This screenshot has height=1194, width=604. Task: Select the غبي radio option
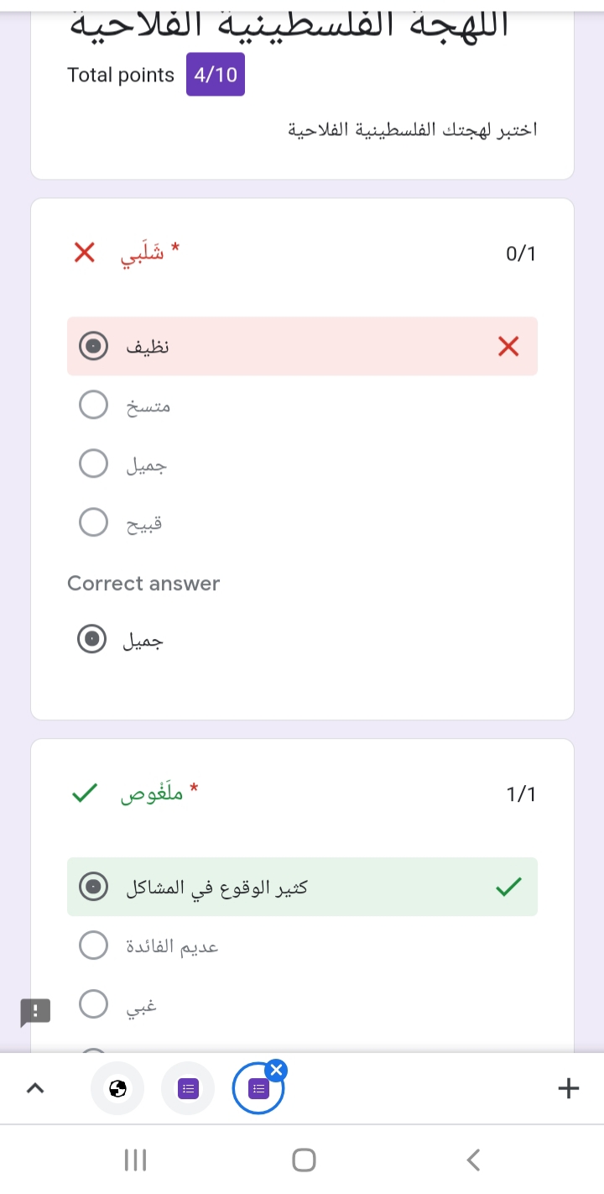pyautogui.click(x=93, y=1004)
